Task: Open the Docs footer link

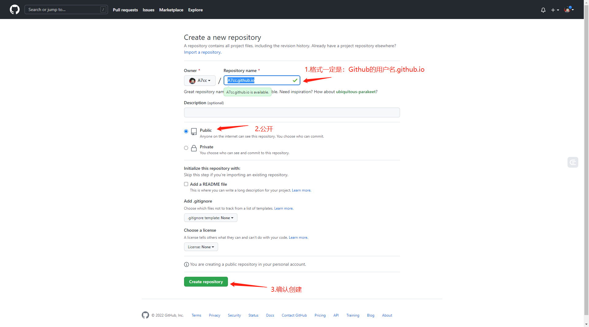Action: pyautogui.click(x=270, y=315)
